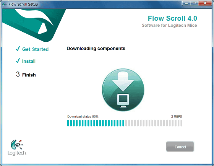The image size is (214, 166).
Task: Click the Download status 50% text
Action: coord(83,117)
